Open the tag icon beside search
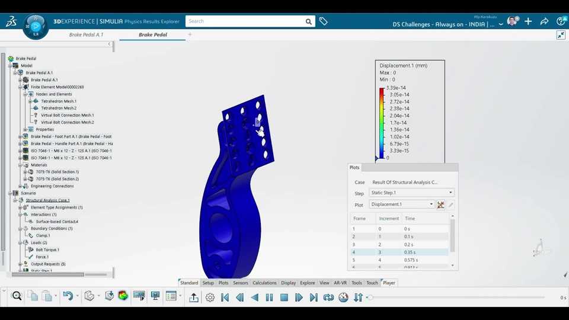The image size is (569, 320). pyautogui.click(x=324, y=21)
